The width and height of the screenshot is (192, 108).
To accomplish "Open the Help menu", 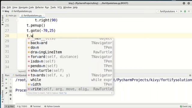I will pyautogui.click(x=75, y=7).
